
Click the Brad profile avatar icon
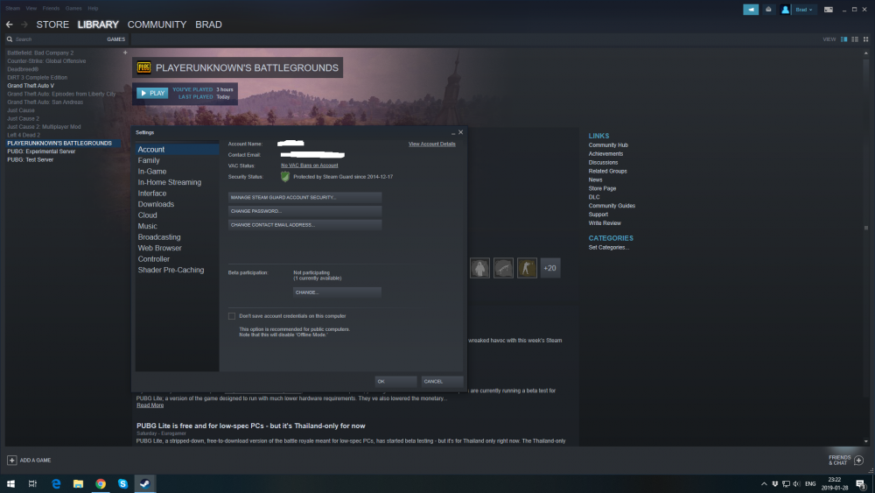click(785, 10)
